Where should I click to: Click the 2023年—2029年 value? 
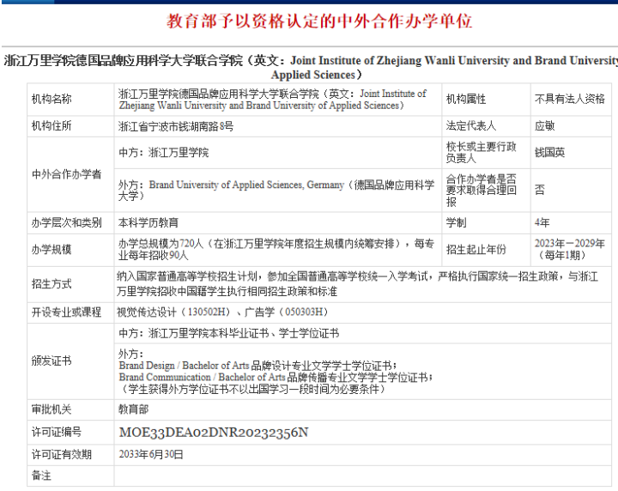click(x=570, y=250)
